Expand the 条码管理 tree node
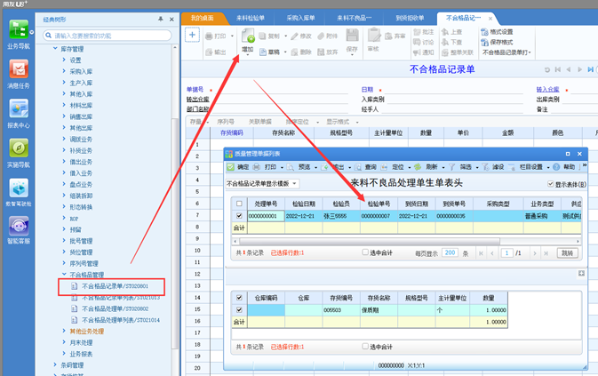Screen dimensions: 598x376 click(55, 364)
